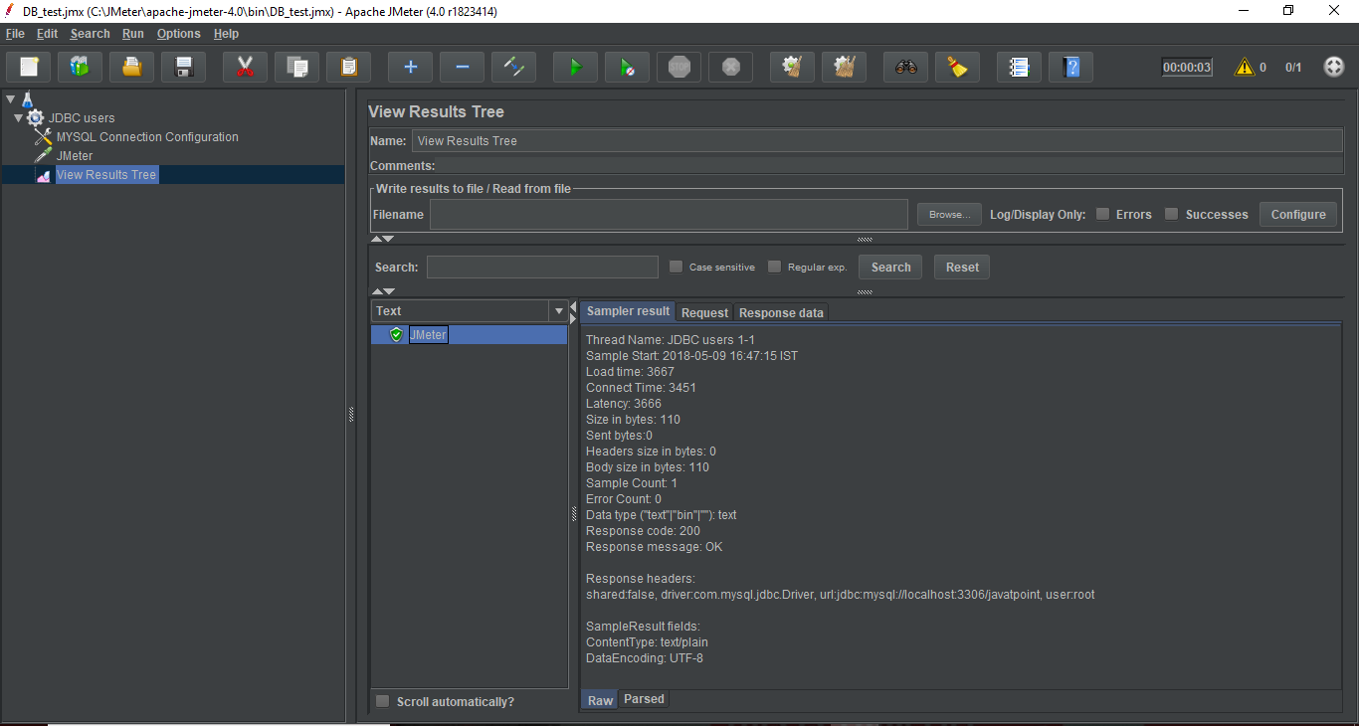The height and width of the screenshot is (726, 1359).
Task: Expand all with the plus icon
Action: [x=410, y=68]
